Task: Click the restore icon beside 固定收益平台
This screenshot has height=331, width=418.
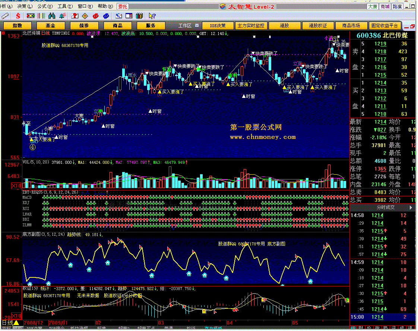Action: tap(412, 26)
